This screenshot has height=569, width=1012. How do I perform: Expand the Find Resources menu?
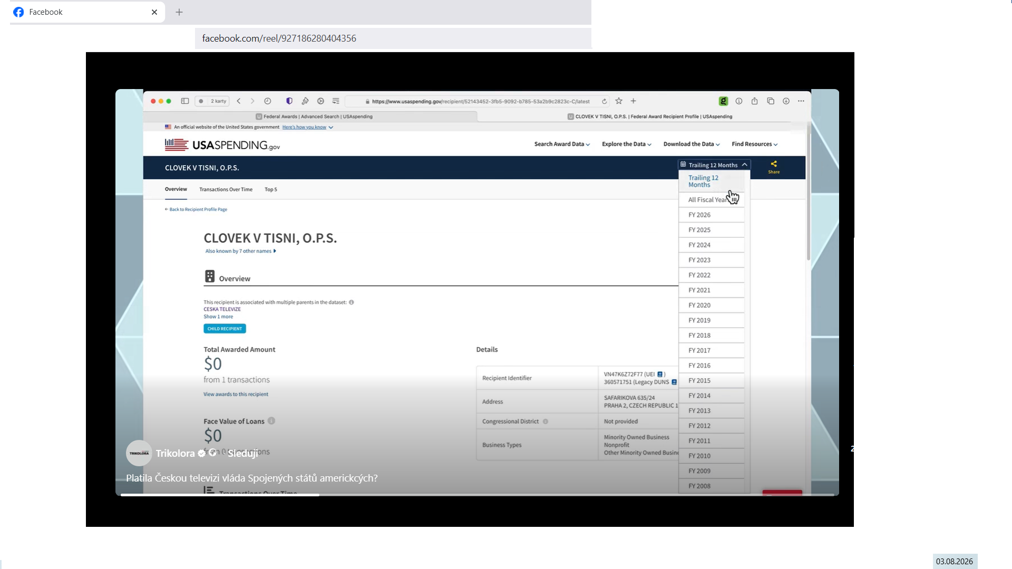click(x=755, y=144)
